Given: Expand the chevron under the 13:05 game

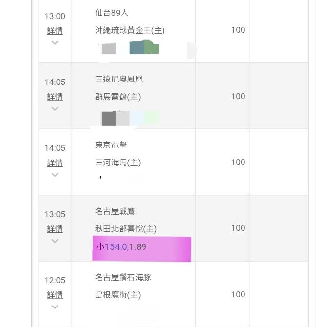Looking at the screenshot, I should (55, 241).
